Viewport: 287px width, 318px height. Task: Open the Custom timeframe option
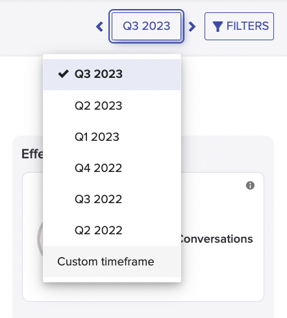112,262
